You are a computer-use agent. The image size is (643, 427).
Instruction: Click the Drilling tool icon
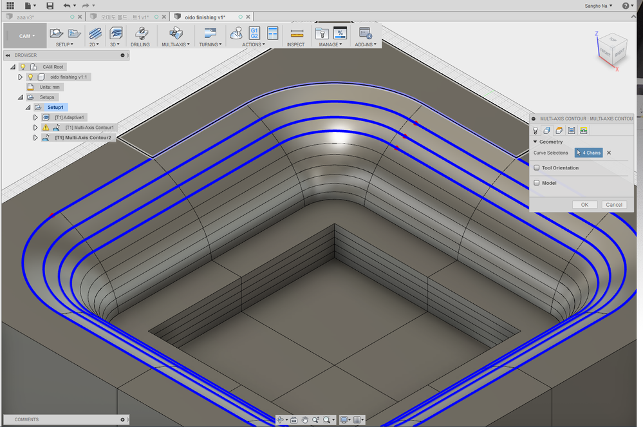pos(142,33)
